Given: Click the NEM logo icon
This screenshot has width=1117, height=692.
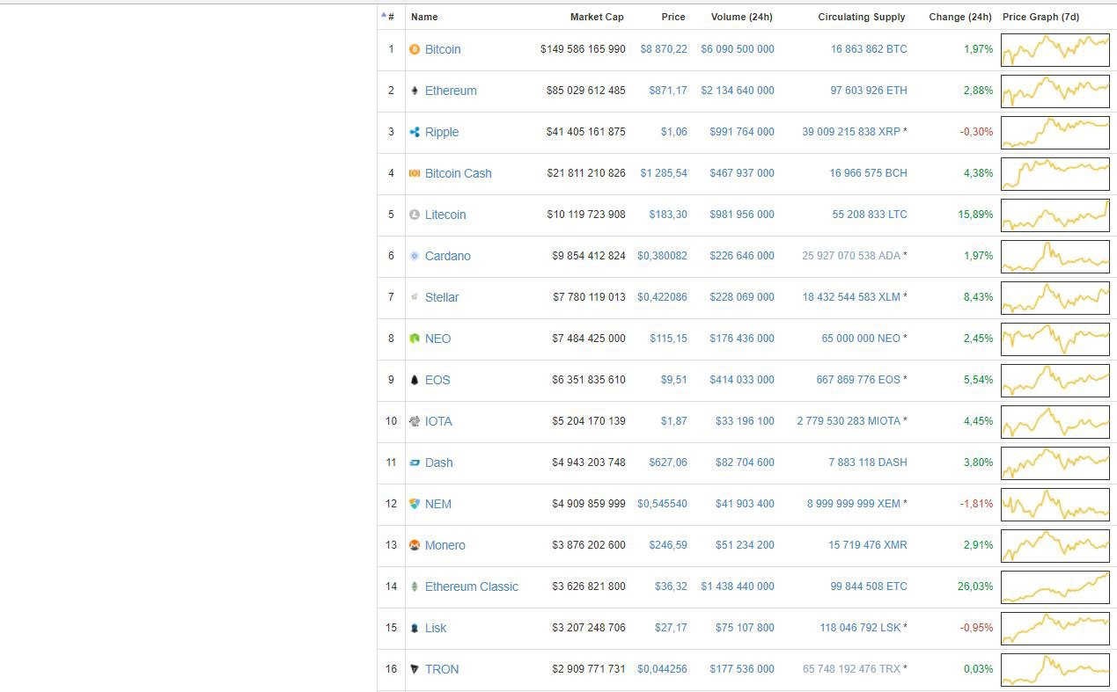Looking at the screenshot, I should (415, 504).
